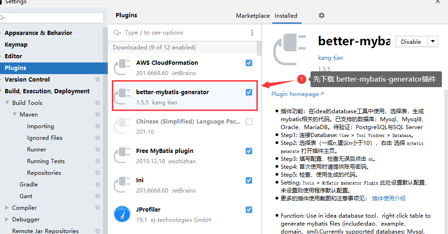Click the project-level icon beside Importing
Viewport: 448px width, 234px height.
click(x=98, y=126)
